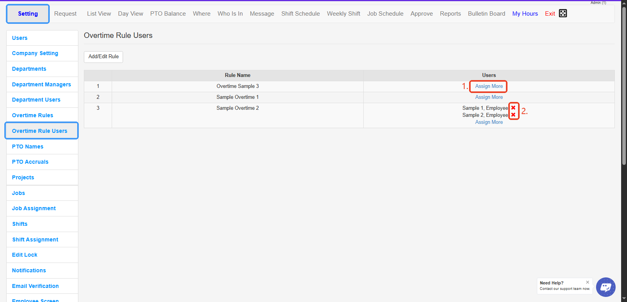The height and width of the screenshot is (302, 627).
Task: Open Department Managers settings
Action: point(42,84)
